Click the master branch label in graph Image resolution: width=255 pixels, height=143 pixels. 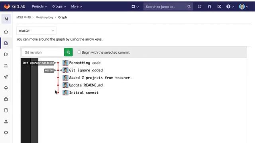pyautogui.click(x=49, y=70)
